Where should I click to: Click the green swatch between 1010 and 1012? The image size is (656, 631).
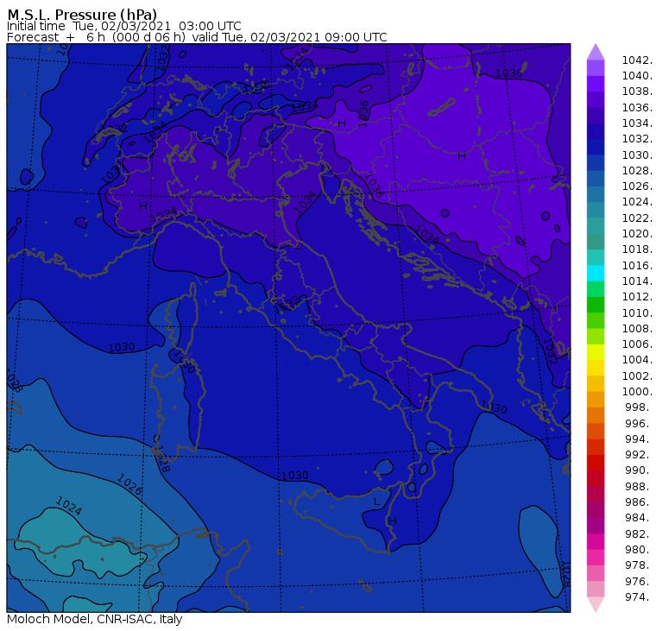(x=596, y=305)
